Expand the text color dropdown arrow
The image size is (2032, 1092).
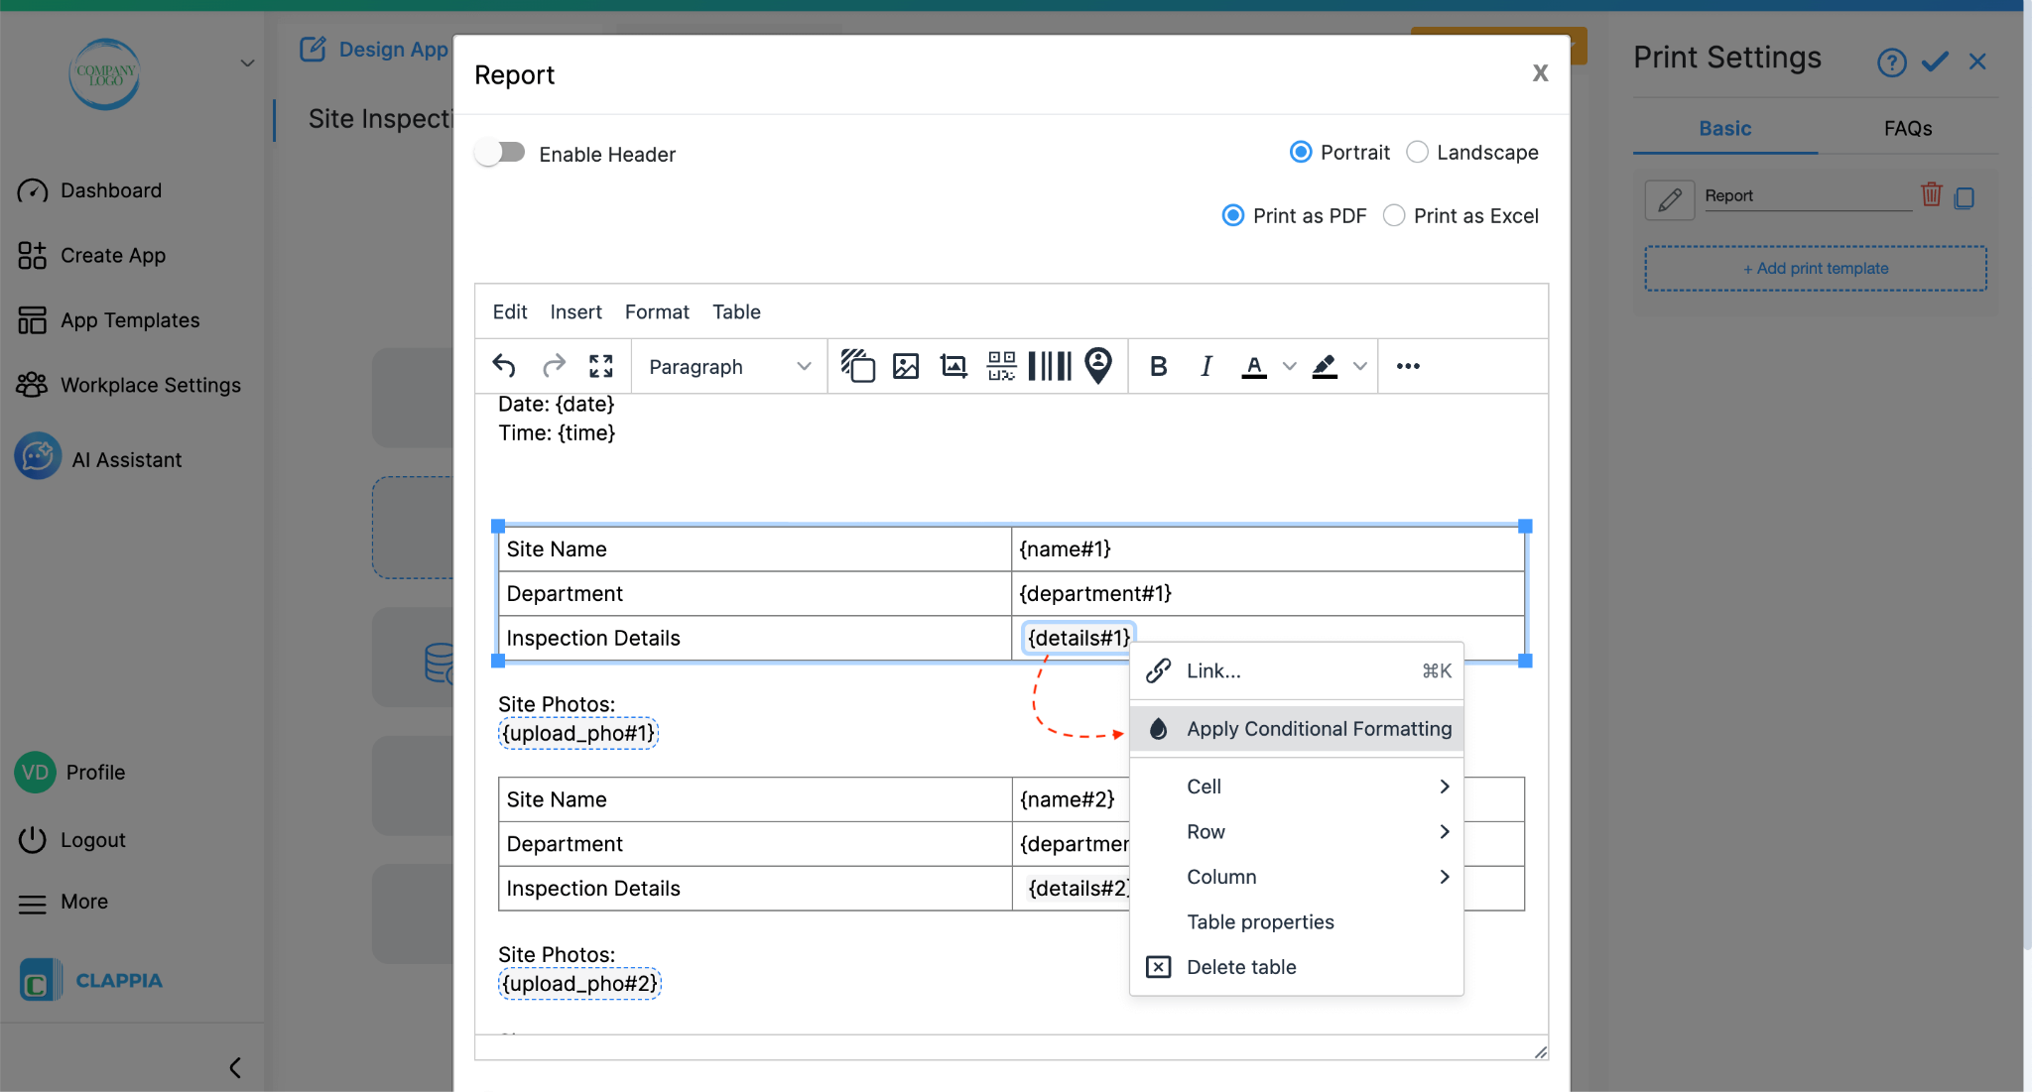coord(1289,366)
